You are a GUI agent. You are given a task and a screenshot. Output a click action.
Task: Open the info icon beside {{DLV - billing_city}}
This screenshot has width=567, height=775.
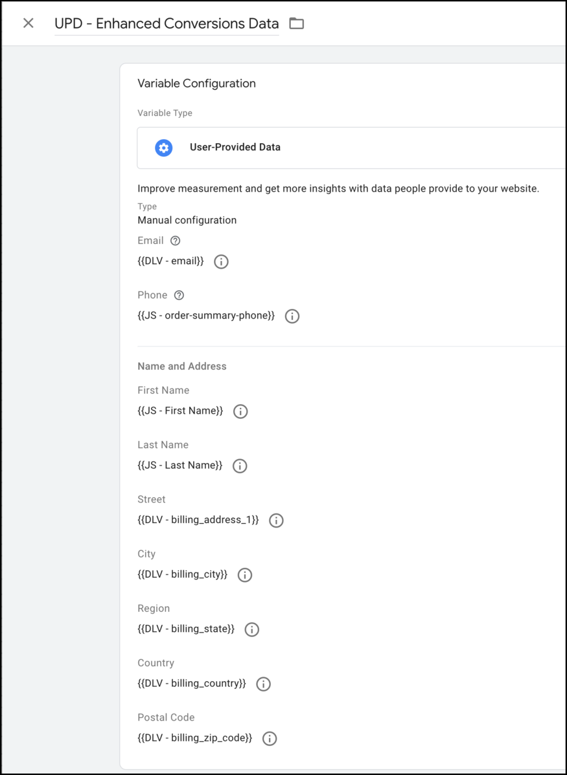pyautogui.click(x=245, y=575)
